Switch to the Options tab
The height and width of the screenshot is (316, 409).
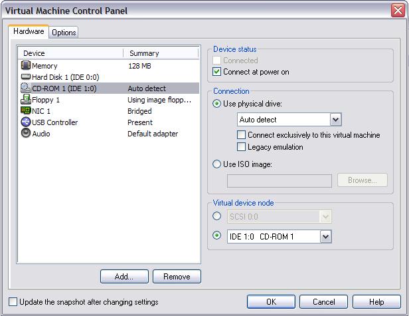(x=64, y=33)
